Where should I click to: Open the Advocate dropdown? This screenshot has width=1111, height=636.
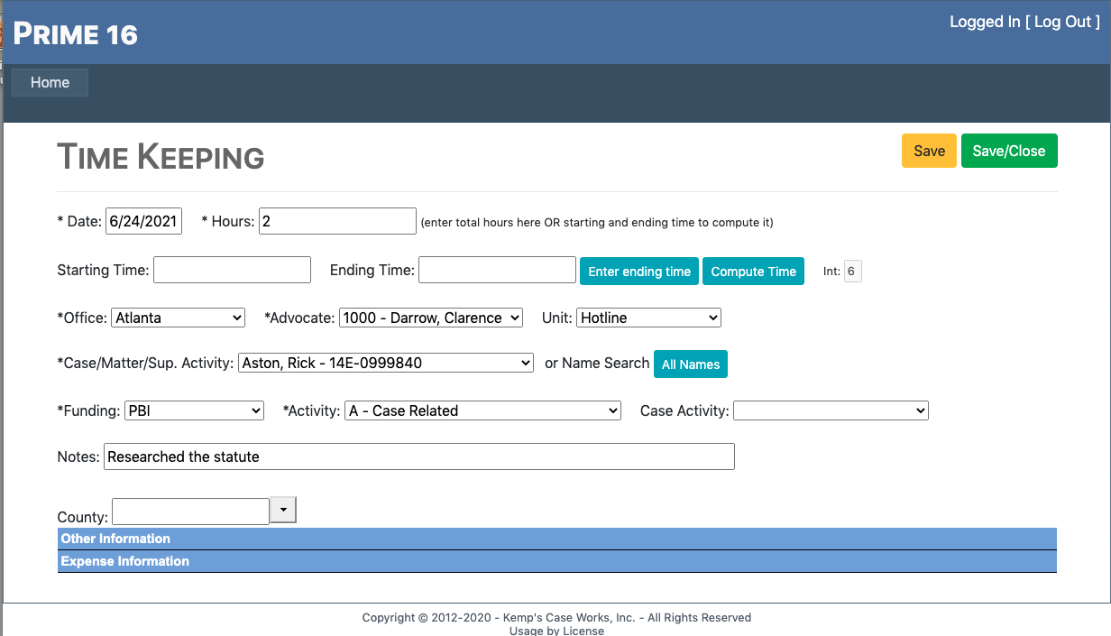click(430, 318)
